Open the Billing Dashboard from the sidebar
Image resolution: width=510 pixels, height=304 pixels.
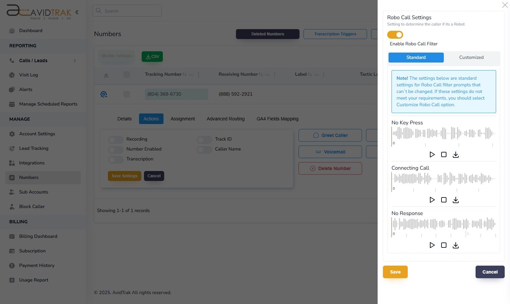(38, 236)
